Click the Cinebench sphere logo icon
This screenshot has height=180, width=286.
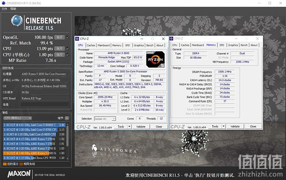[17, 20]
